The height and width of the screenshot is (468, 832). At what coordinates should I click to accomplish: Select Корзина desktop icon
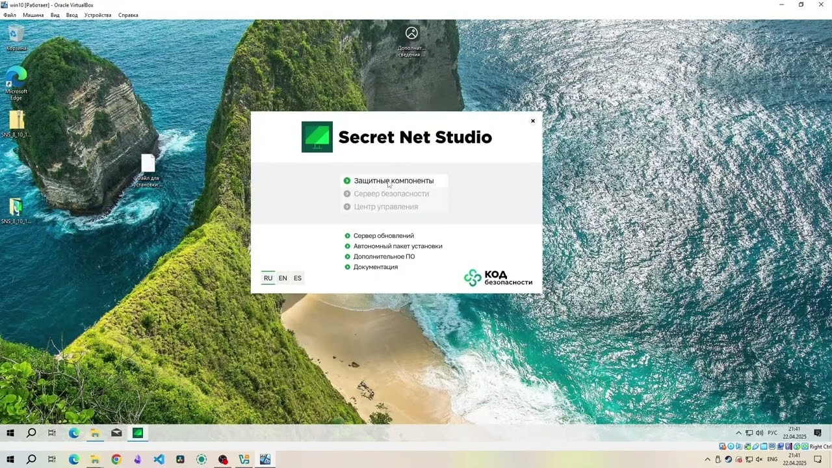tap(16, 38)
